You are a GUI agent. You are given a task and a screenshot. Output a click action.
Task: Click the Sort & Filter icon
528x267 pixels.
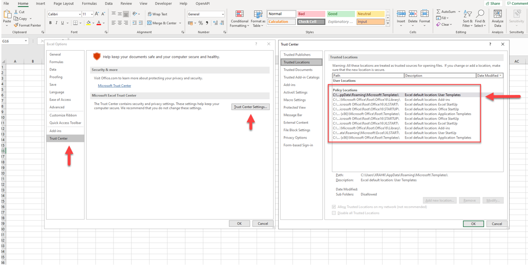click(x=468, y=14)
